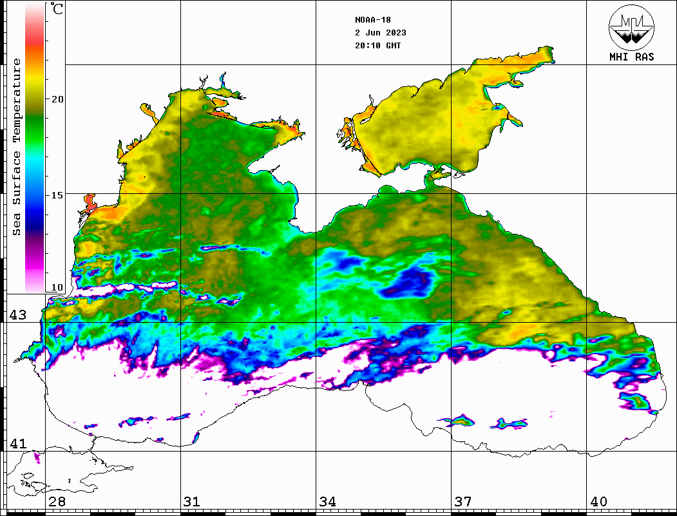Click the '15' tick on temperature scale
Screen dimensions: 677x516
(x=57, y=195)
